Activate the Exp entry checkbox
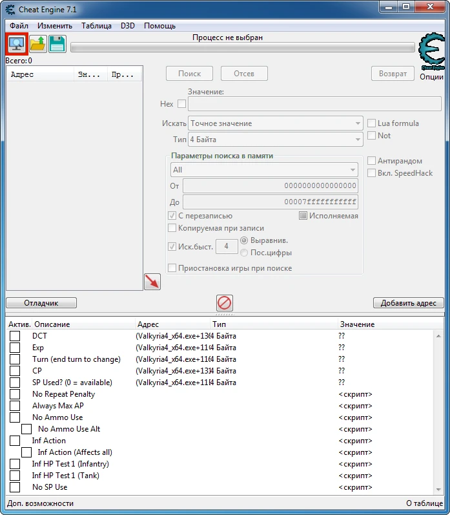Viewport: 450px width, 515px height. [15, 348]
